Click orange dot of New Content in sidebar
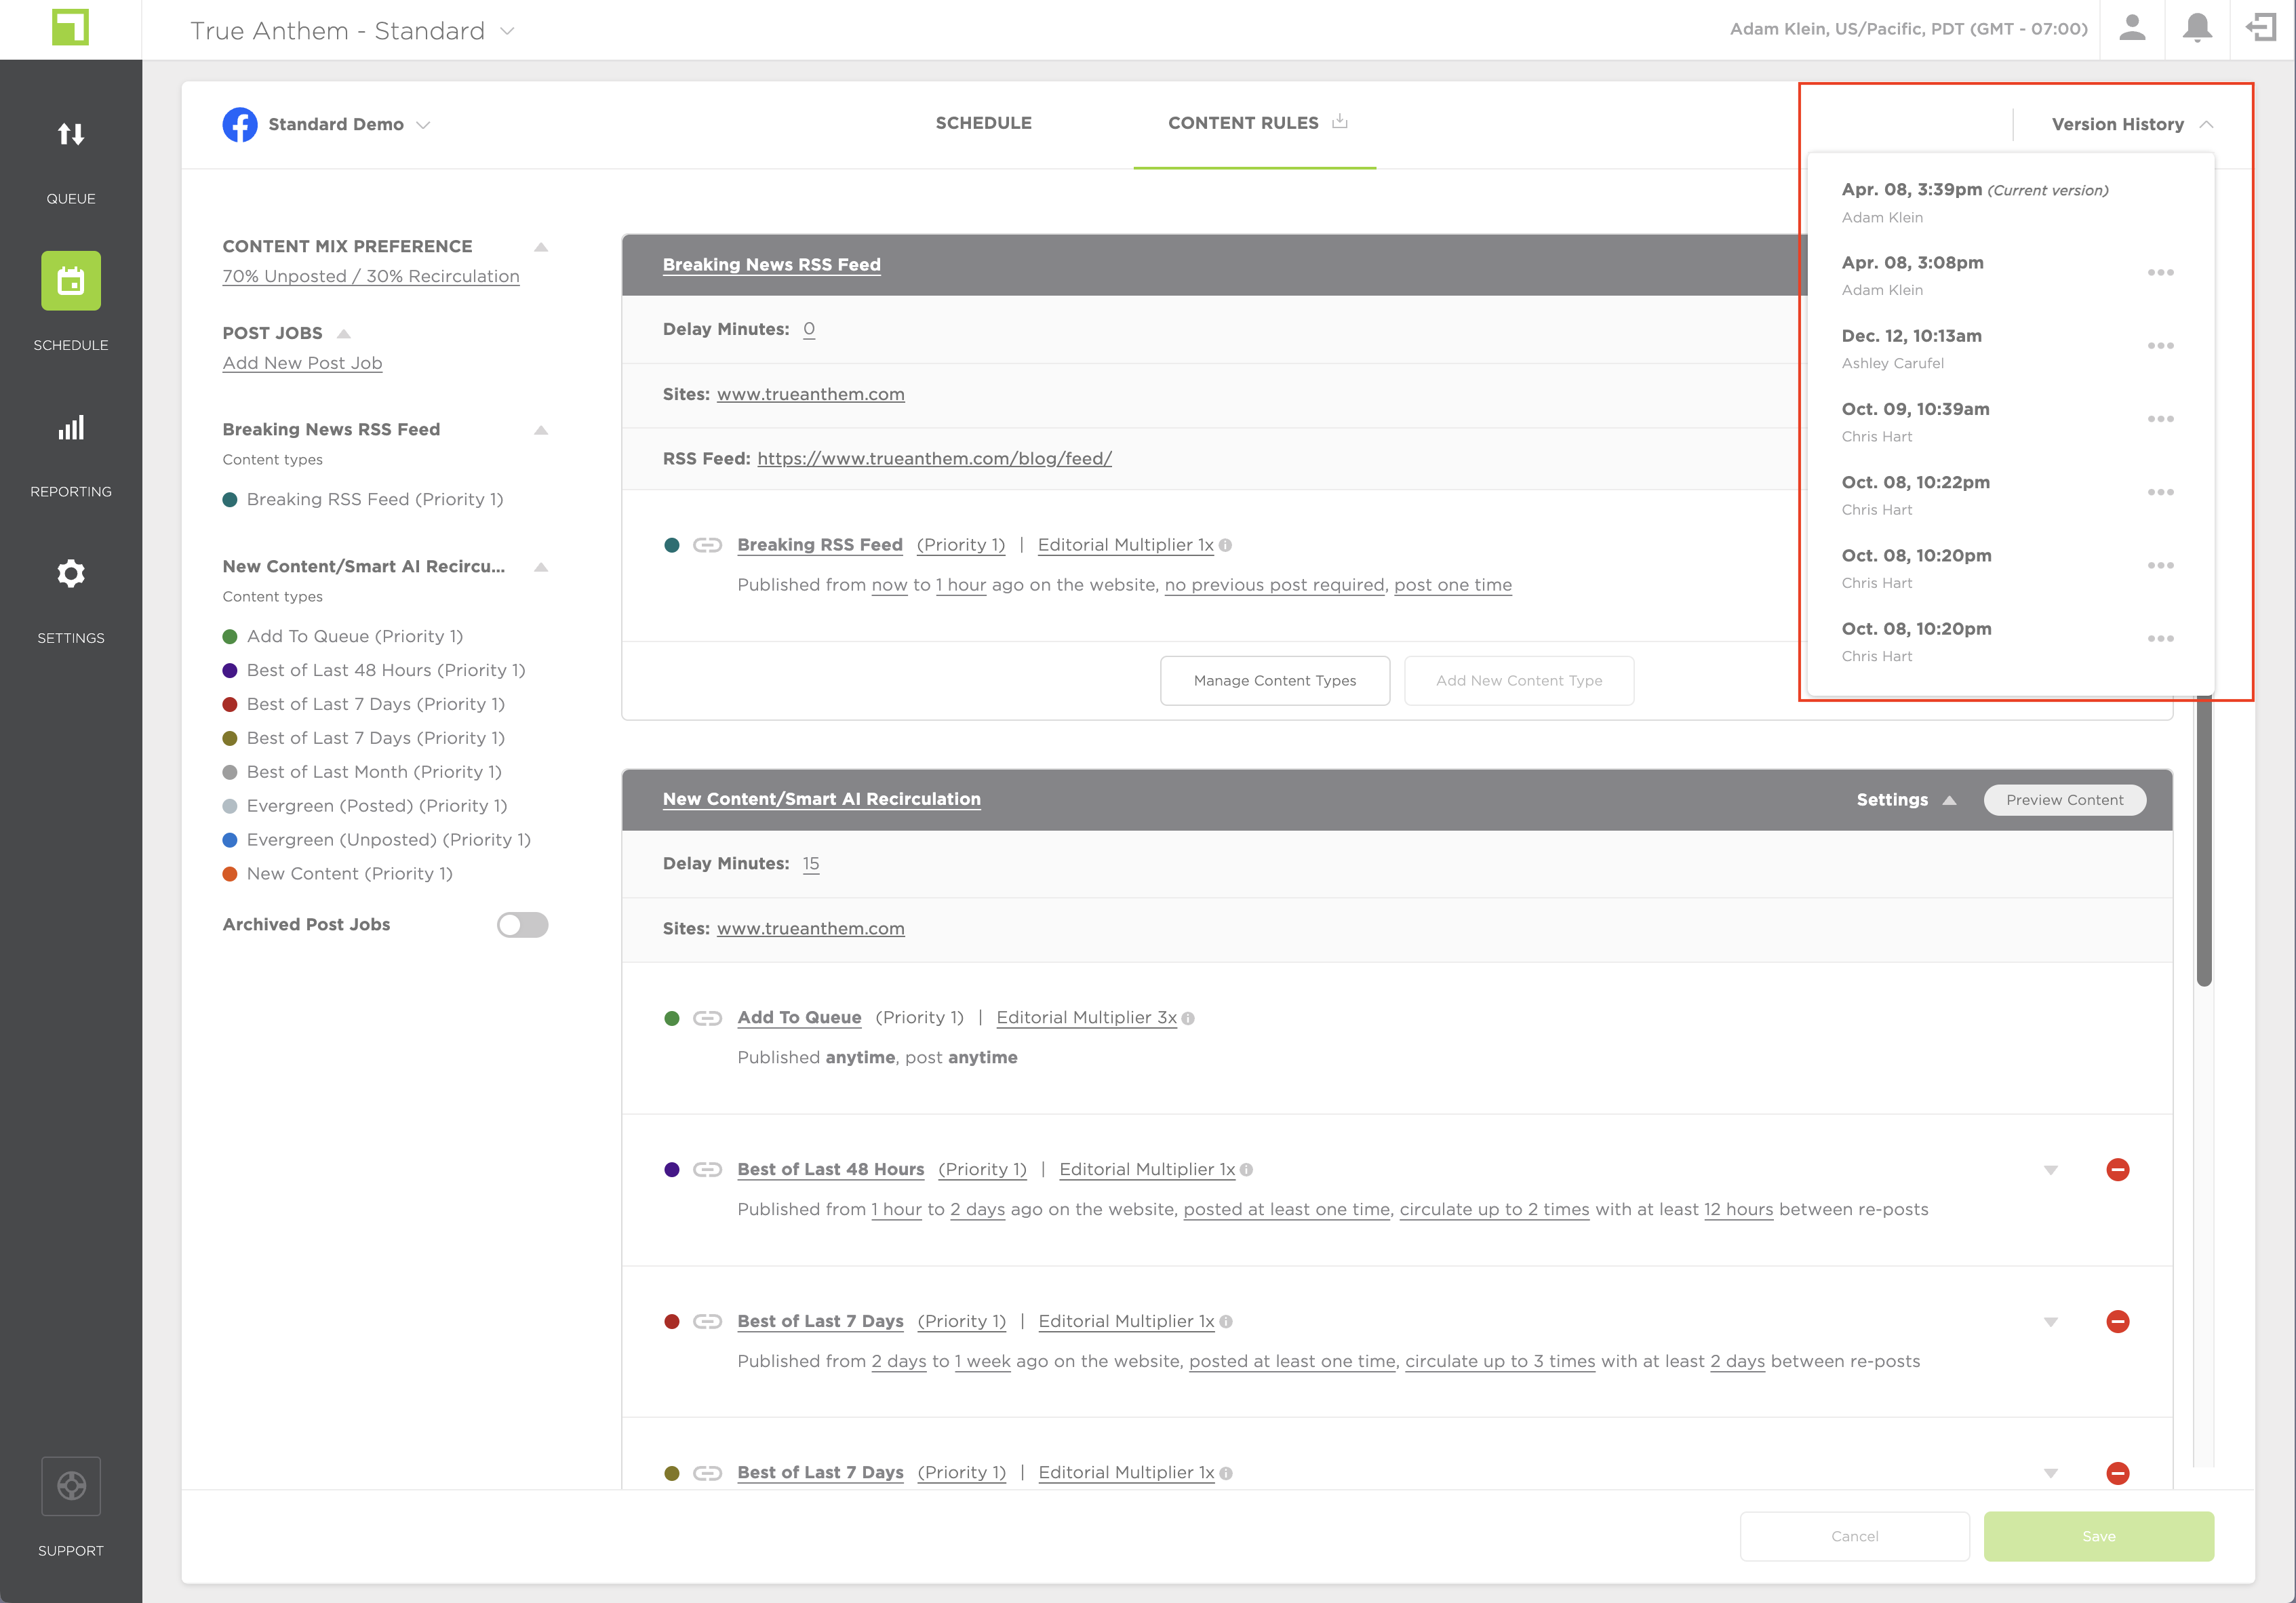 tap(230, 874)
